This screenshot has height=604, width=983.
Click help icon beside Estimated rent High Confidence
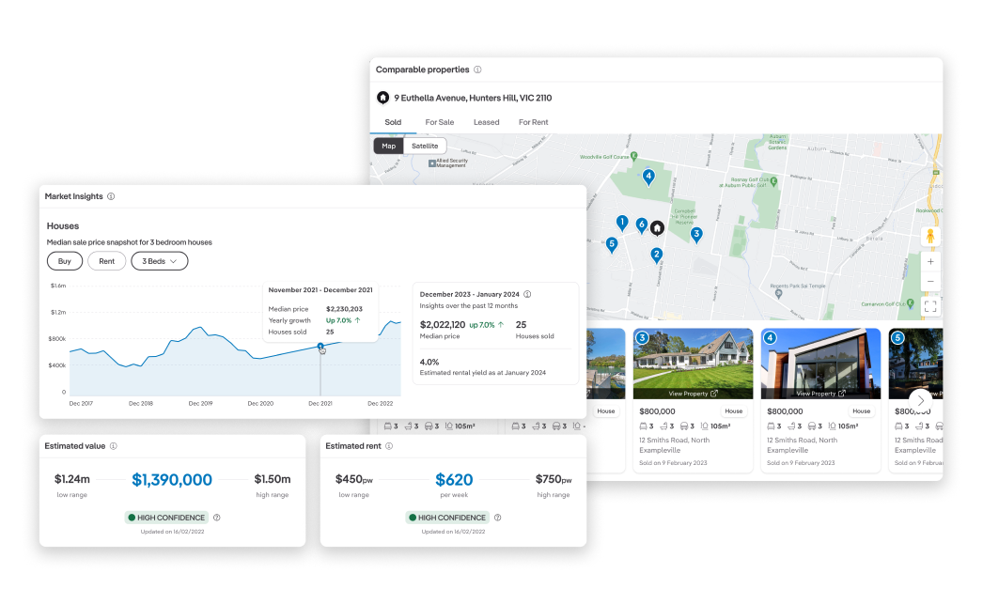pos(498,518)
